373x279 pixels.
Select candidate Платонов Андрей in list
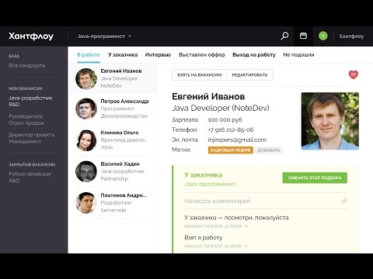click(x=113, y=203)
